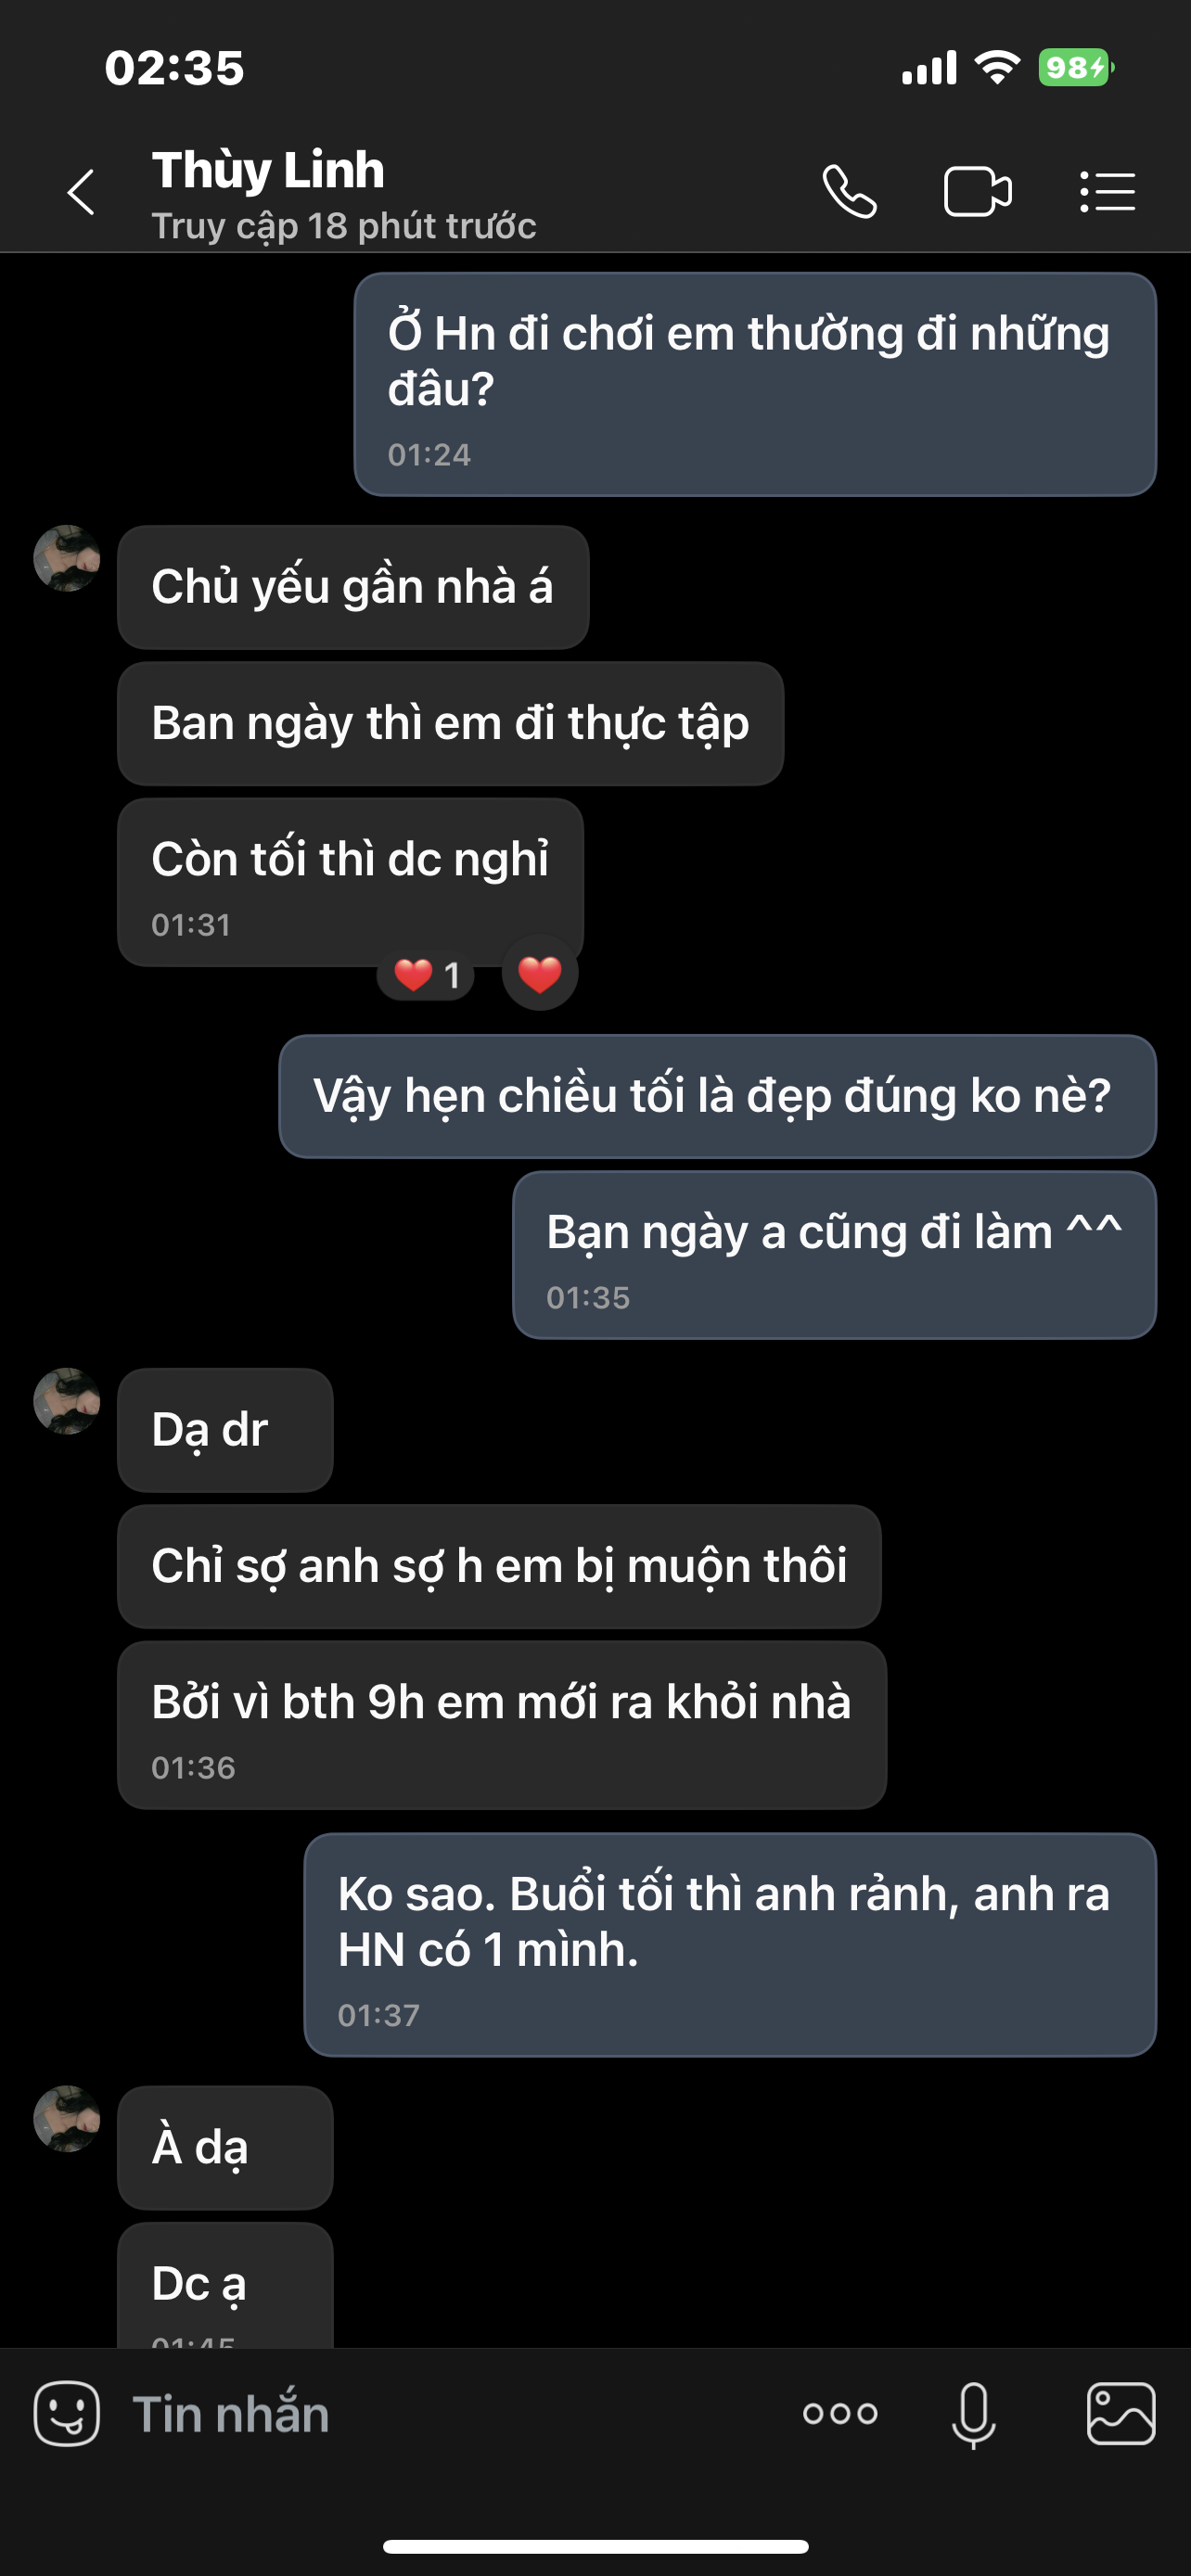Tap the heart count reaction badge
Image resolution: width=1191 pixels, height=2576 pixels.
click(426, 974)
